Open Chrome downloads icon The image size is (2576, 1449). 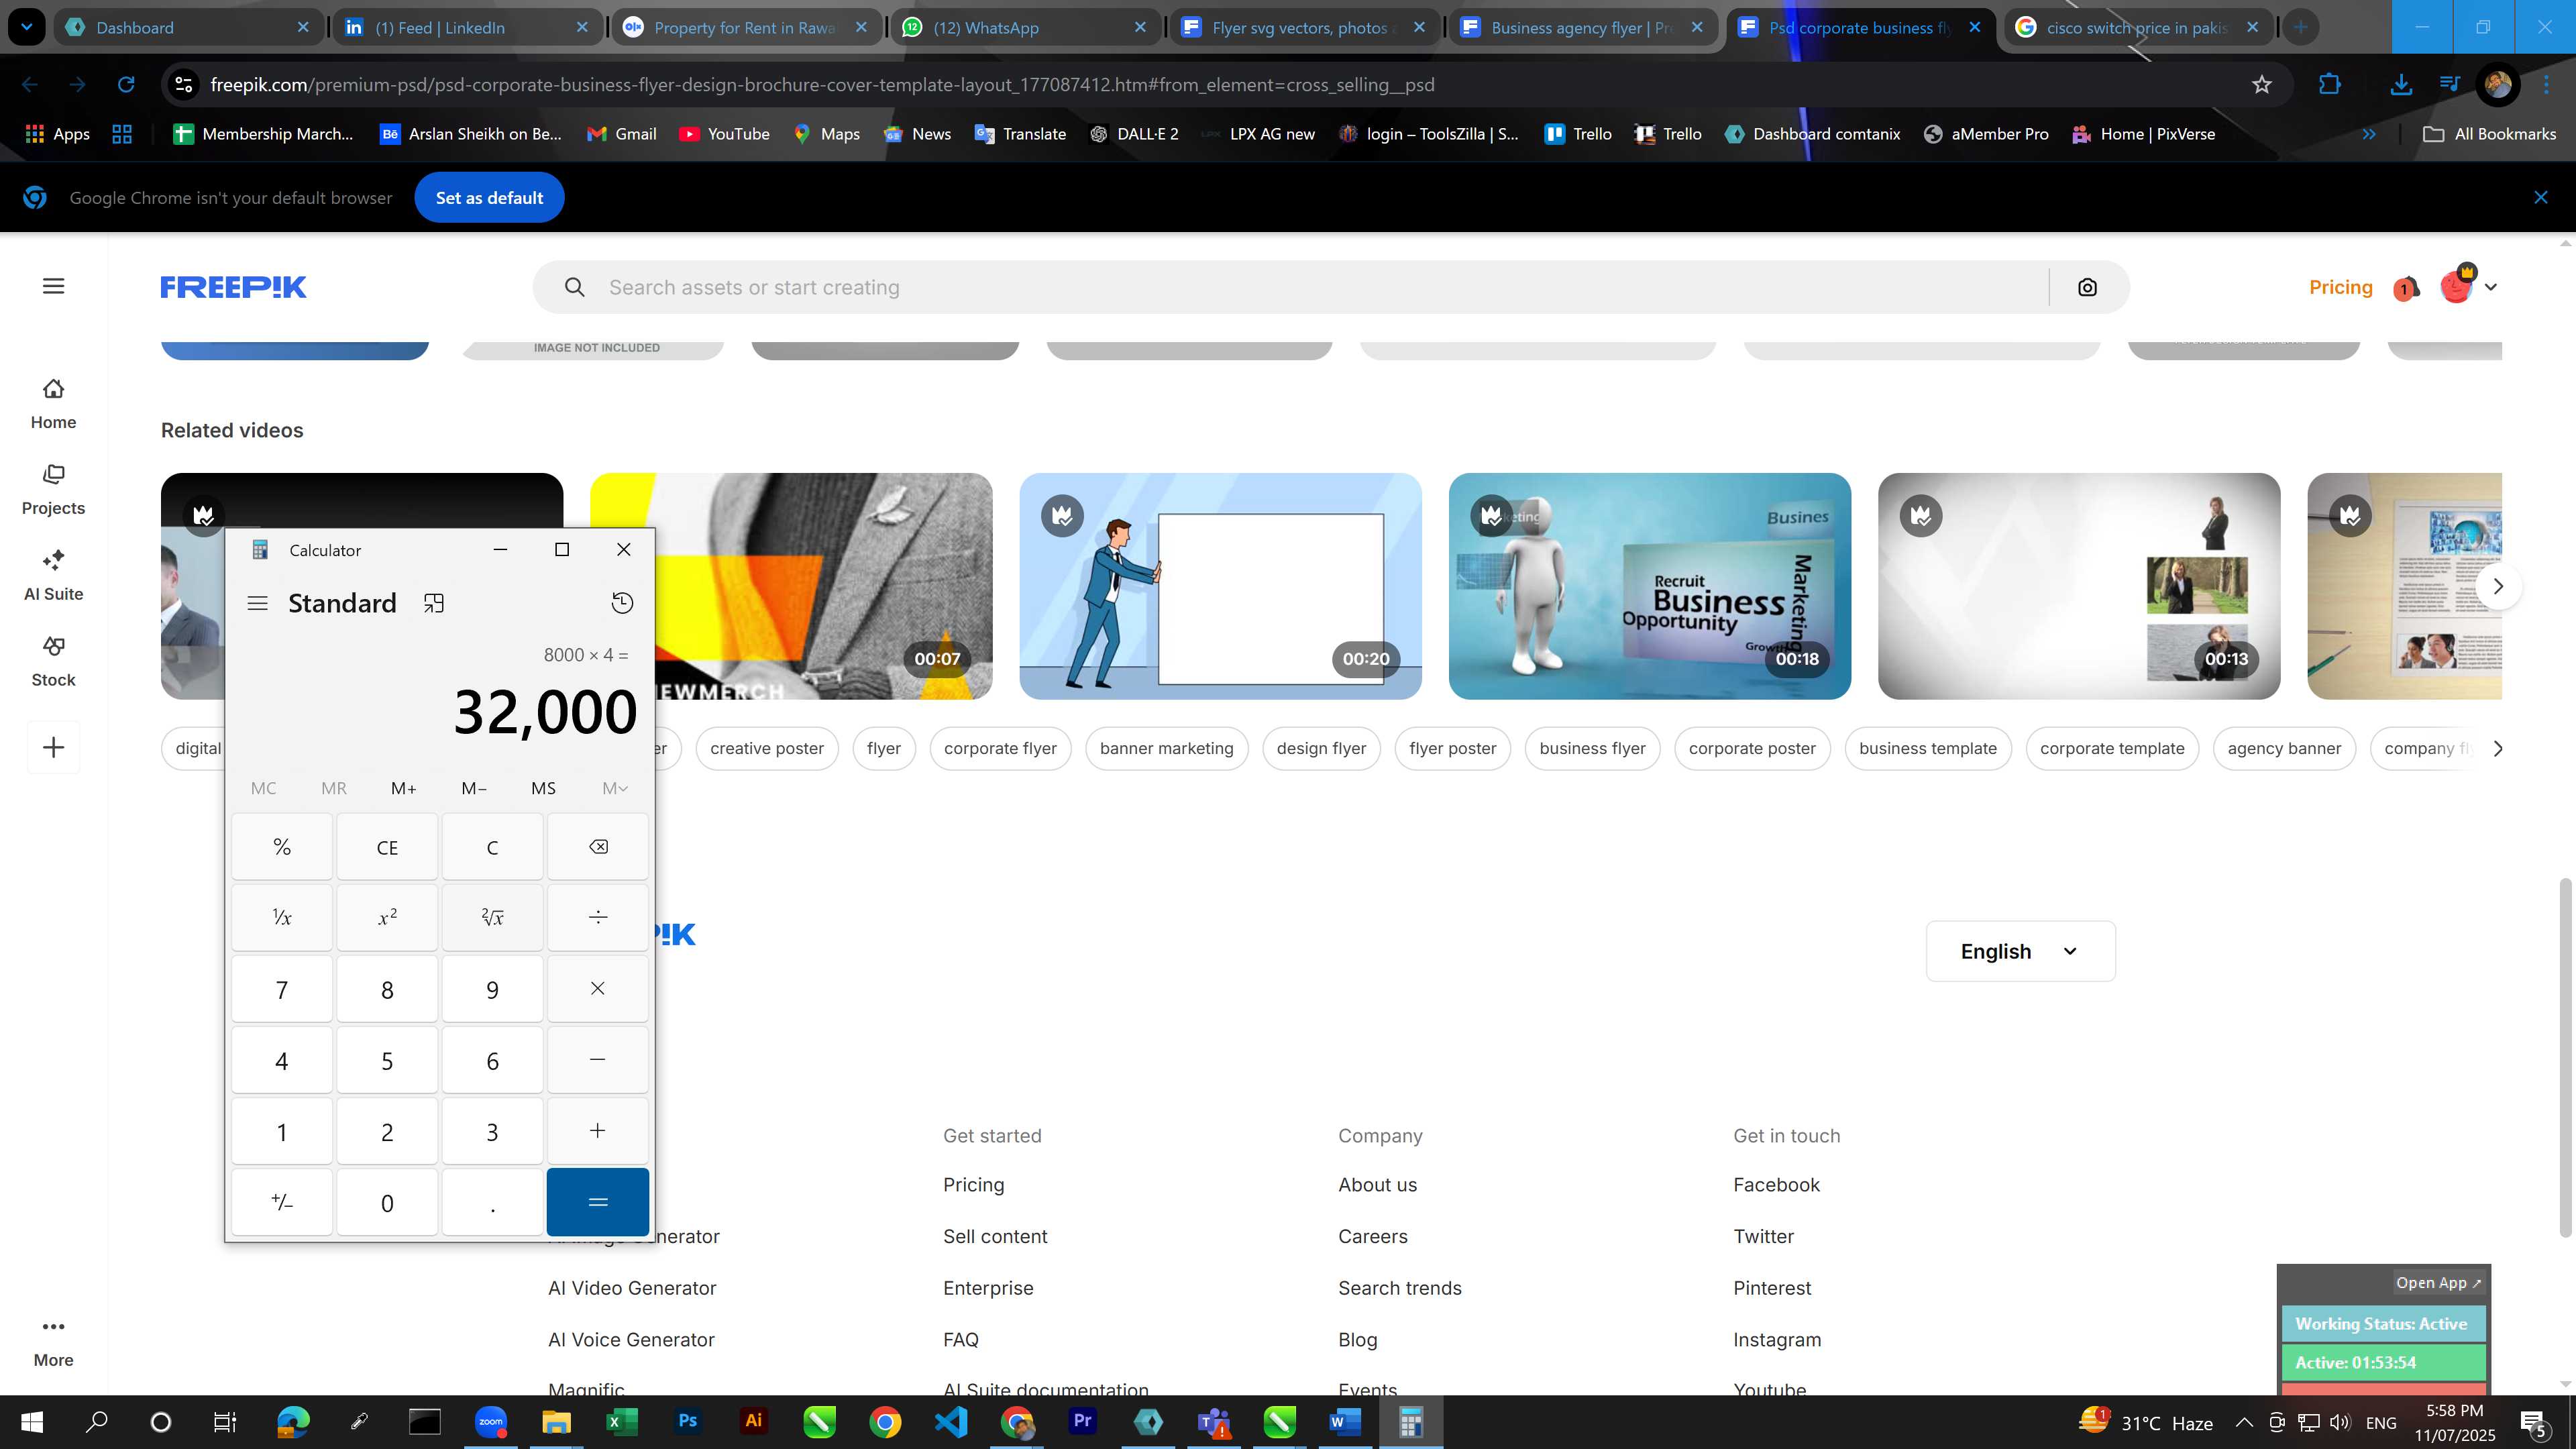2401,85
